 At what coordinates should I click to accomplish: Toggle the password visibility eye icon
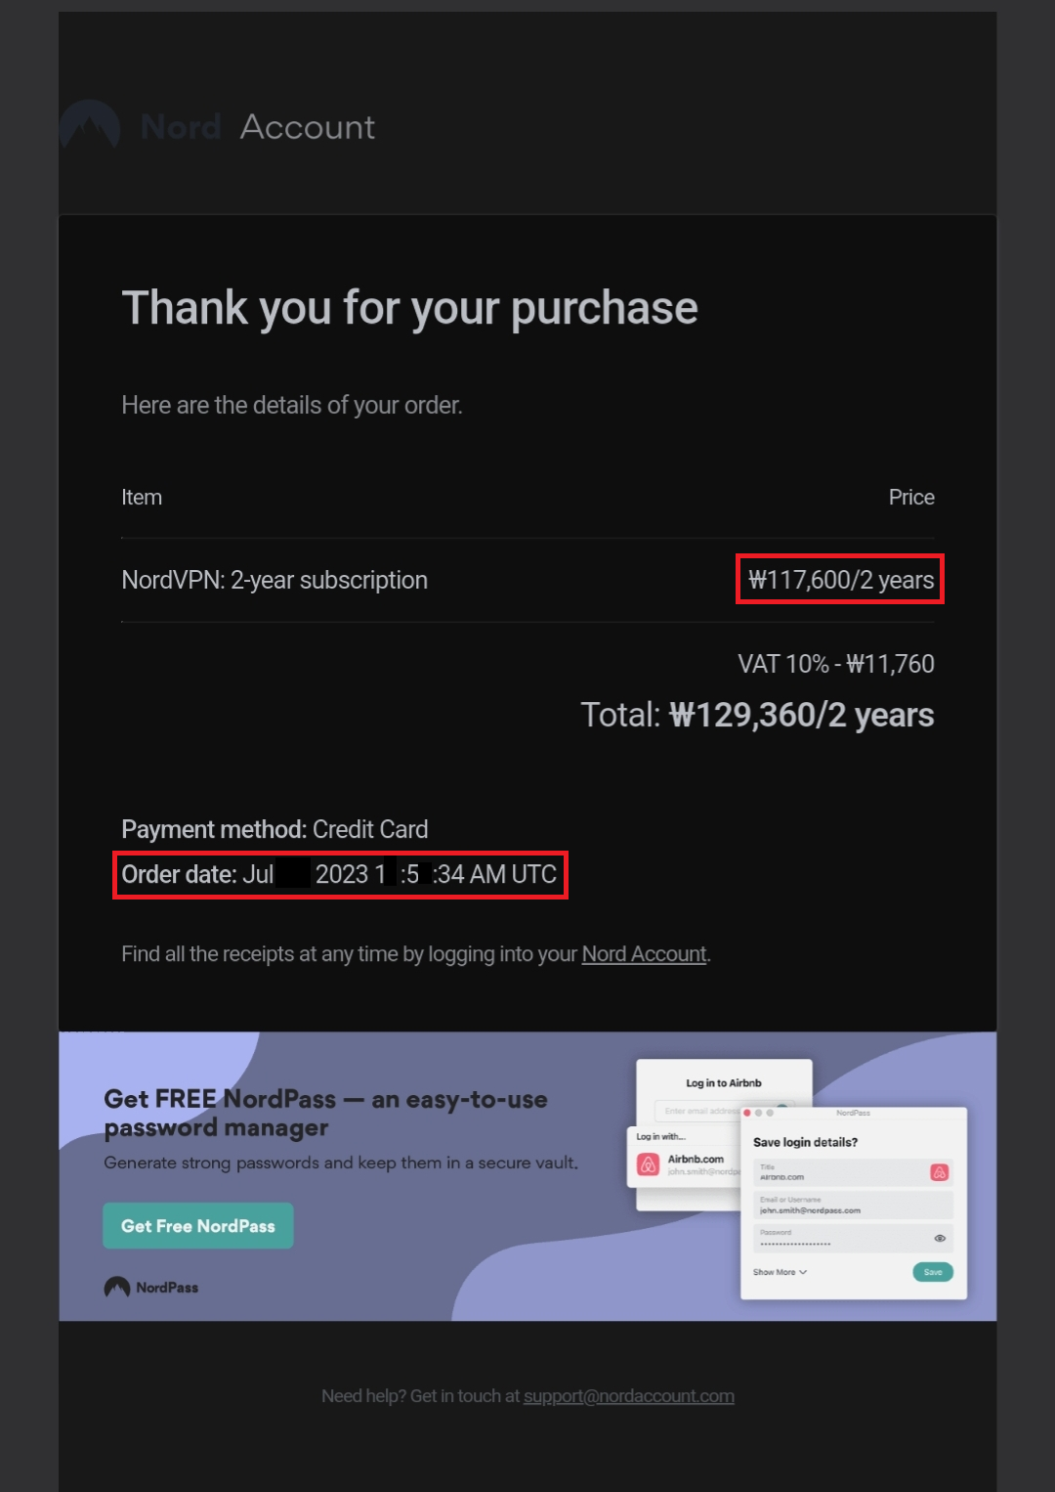(940, 1238)
